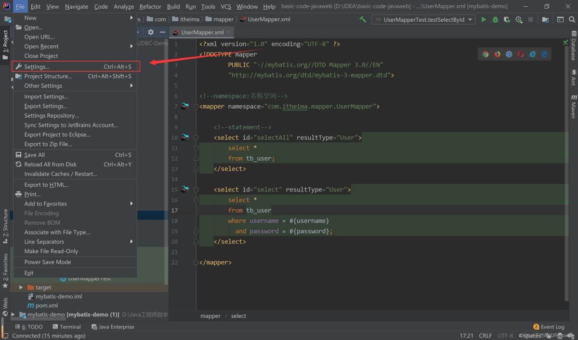The width and height of the screenshot is (578, 340).
Task: Preview the XML in Internet Explorer
Action: click(532, 54)
